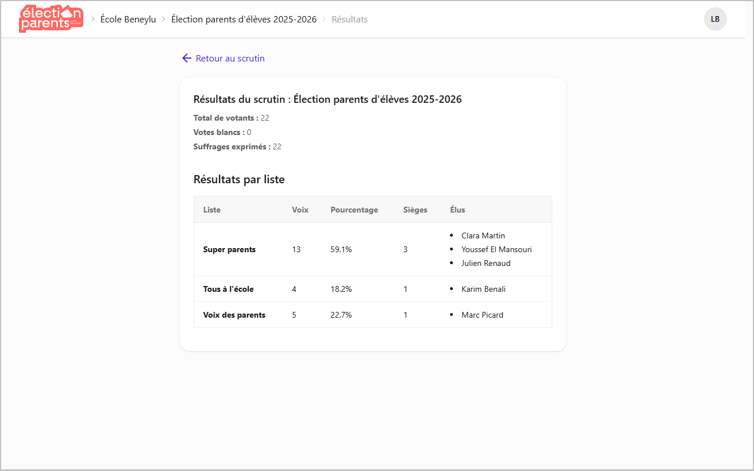Click the Liste column header

pos(211,210)
